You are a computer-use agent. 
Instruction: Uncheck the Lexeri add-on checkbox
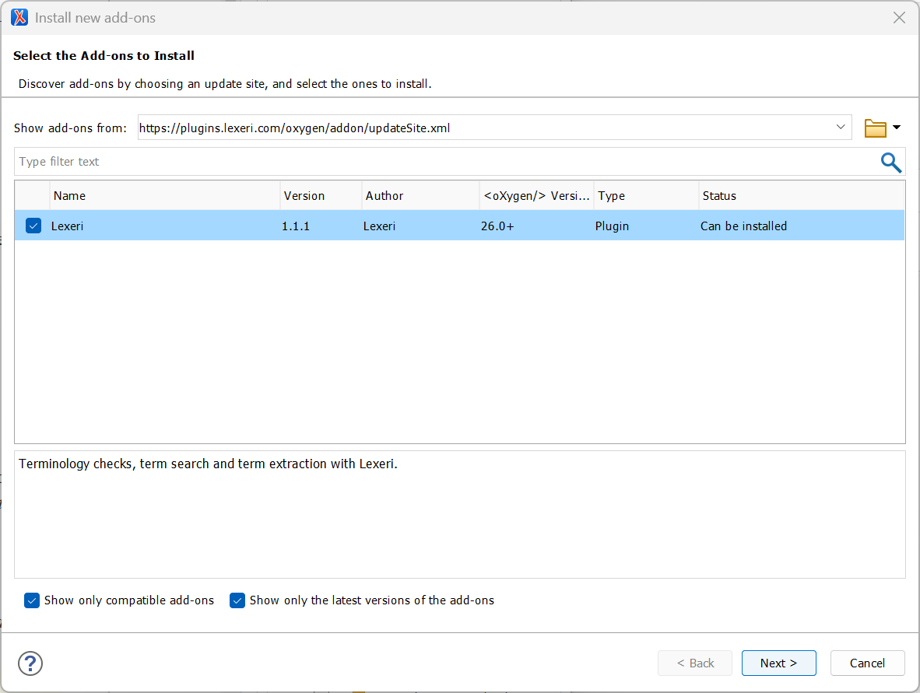click(33, 226)
